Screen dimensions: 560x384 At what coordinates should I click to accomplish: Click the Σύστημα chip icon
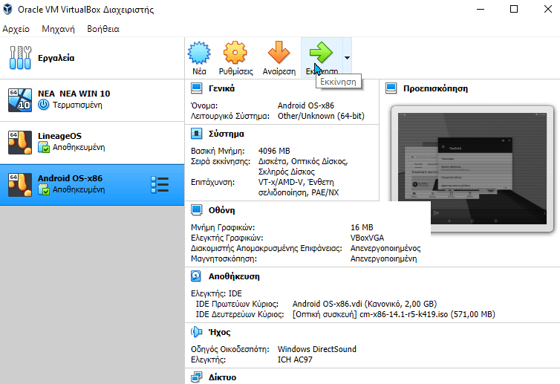pos(196,134)
